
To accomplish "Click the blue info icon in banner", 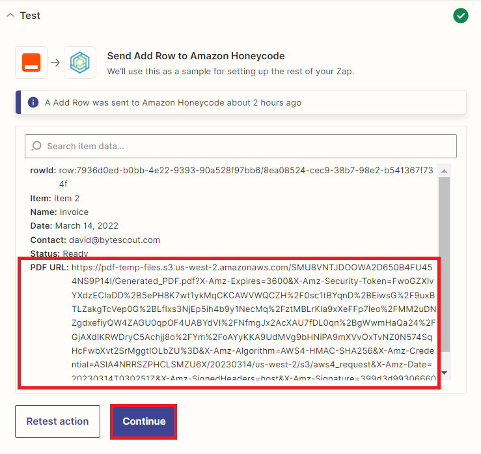I will tap(33, 103).
